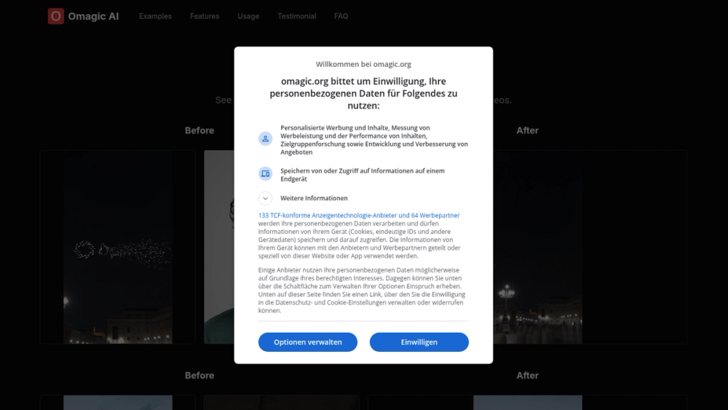Select the Usage nav item
This screenshot has width=728, height=410.
click(x=248, y=16)
